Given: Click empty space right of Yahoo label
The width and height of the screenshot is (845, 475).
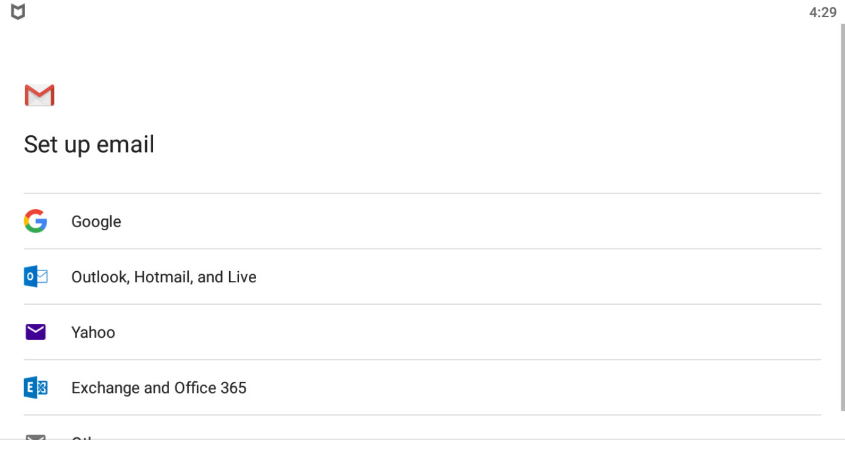Looking at the screenshot, I should tap(468, 332).
